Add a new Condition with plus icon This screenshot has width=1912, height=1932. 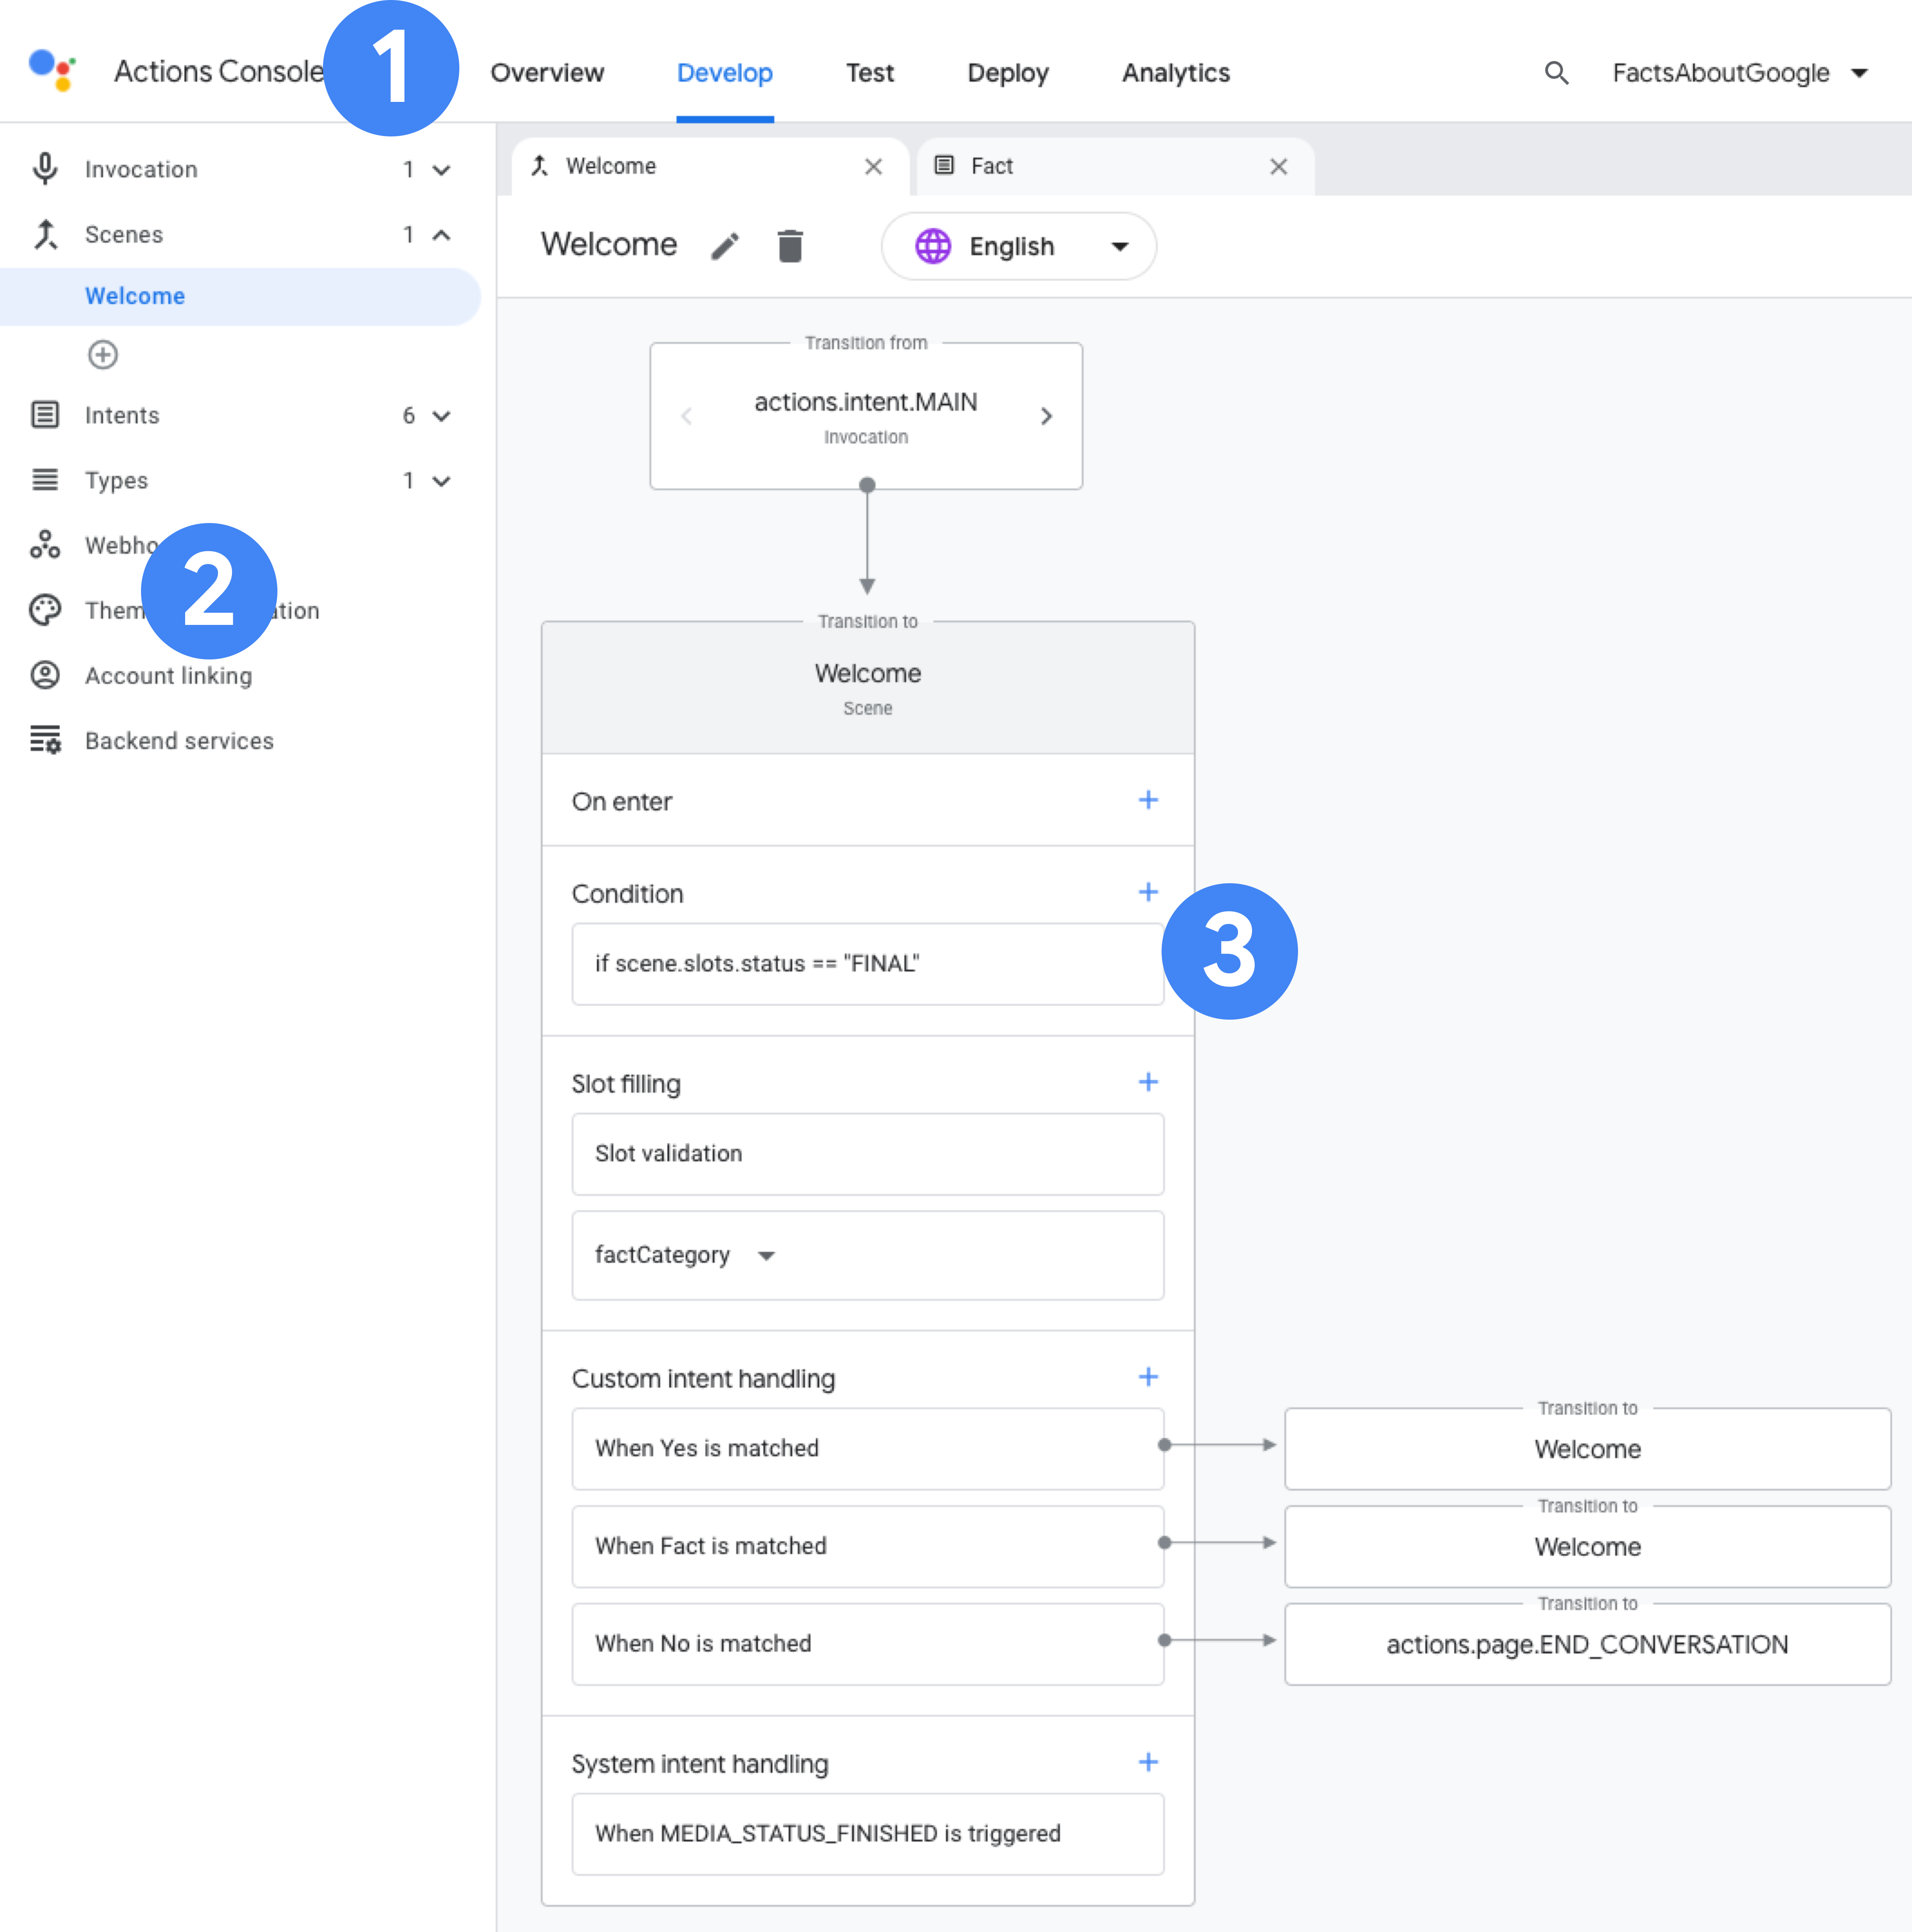click(x=1148, y=892)
